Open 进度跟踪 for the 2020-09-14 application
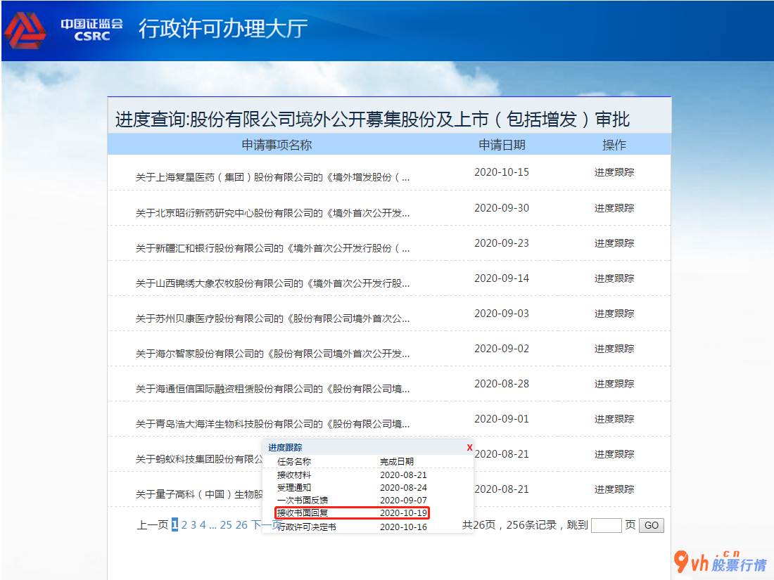774x580 pixels. (x=614, y=278)
